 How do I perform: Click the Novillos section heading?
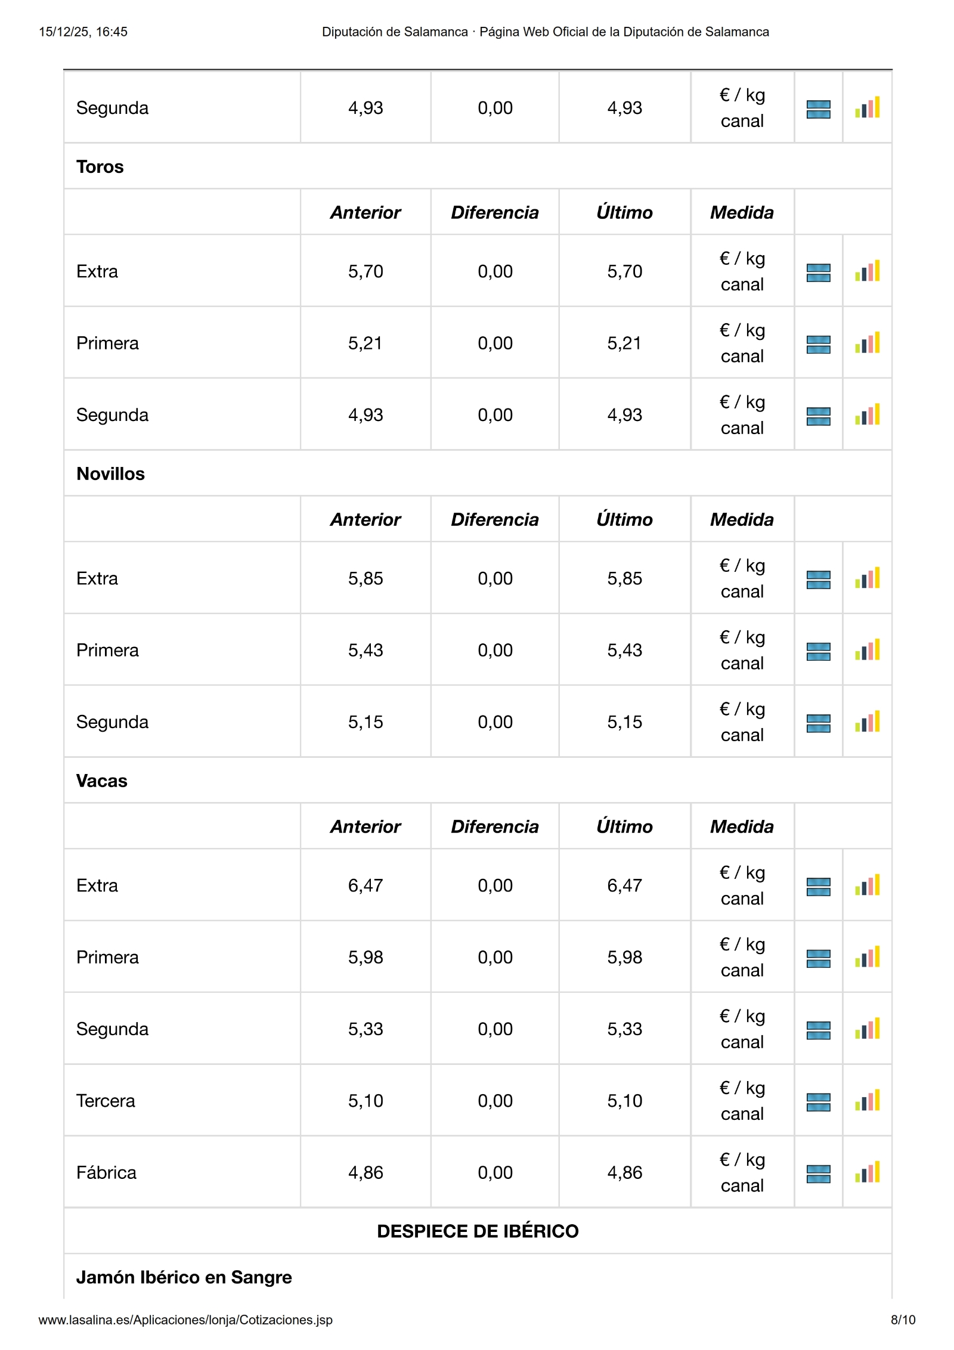(111, 473)
